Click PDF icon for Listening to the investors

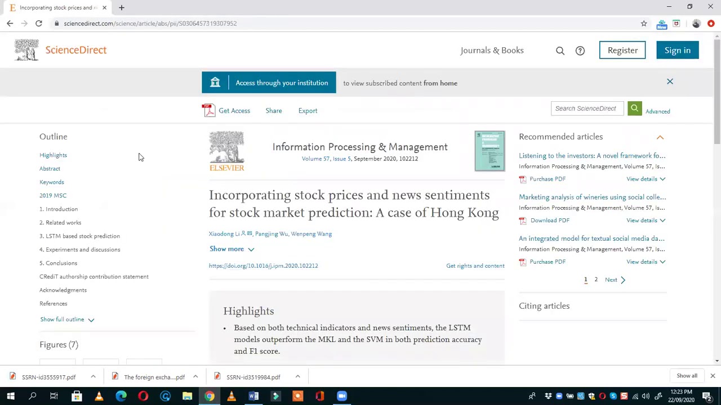(x=523, y=179)
